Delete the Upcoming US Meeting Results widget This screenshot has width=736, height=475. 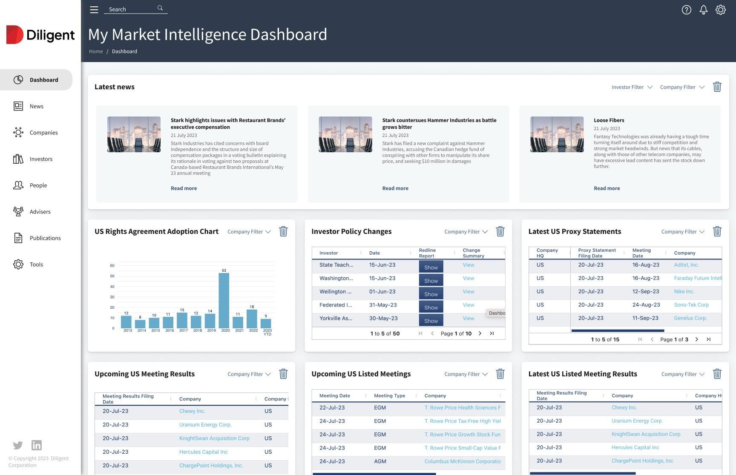[x=283, y=374]
